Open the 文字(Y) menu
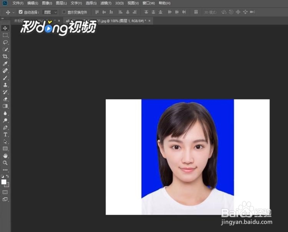 (76, 3)
